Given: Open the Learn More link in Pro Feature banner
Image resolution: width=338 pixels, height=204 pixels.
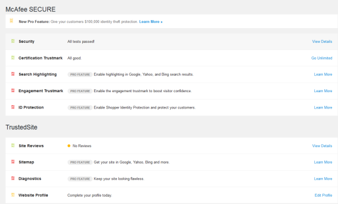Looking at the screenshot, I should [x=150, y=22].
